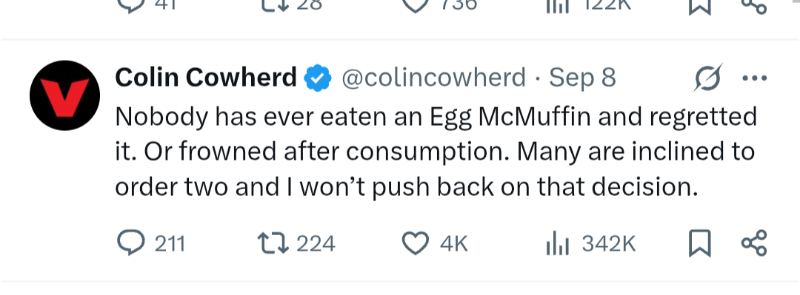800x295 pixels.
Task: View analytics showing 342K views
Action: click(590, 244)
